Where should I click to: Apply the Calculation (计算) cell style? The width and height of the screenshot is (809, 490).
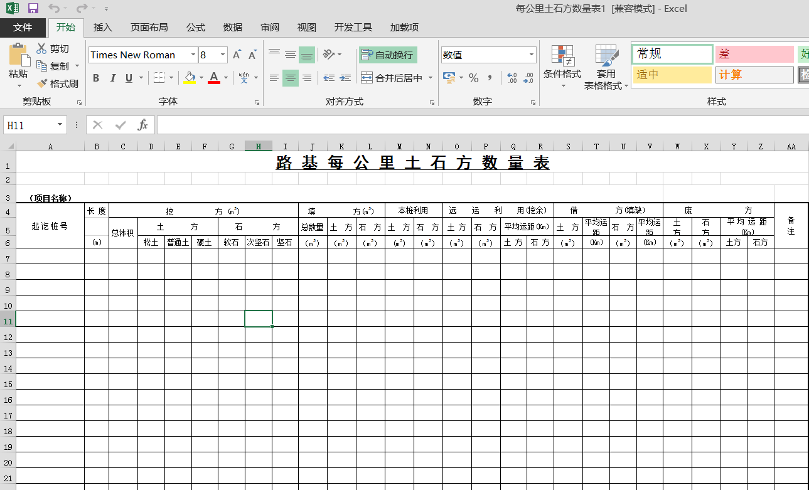pyautogui.click(x=754, y=75)
